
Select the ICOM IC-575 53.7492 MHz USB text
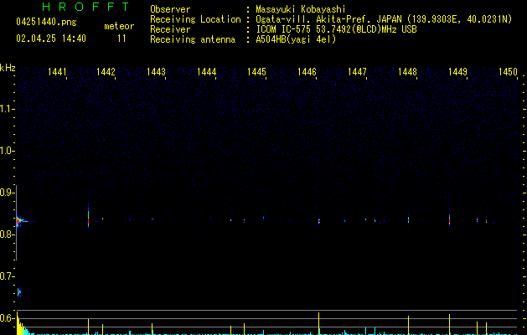pyautogui.click(x=337, y=29)
